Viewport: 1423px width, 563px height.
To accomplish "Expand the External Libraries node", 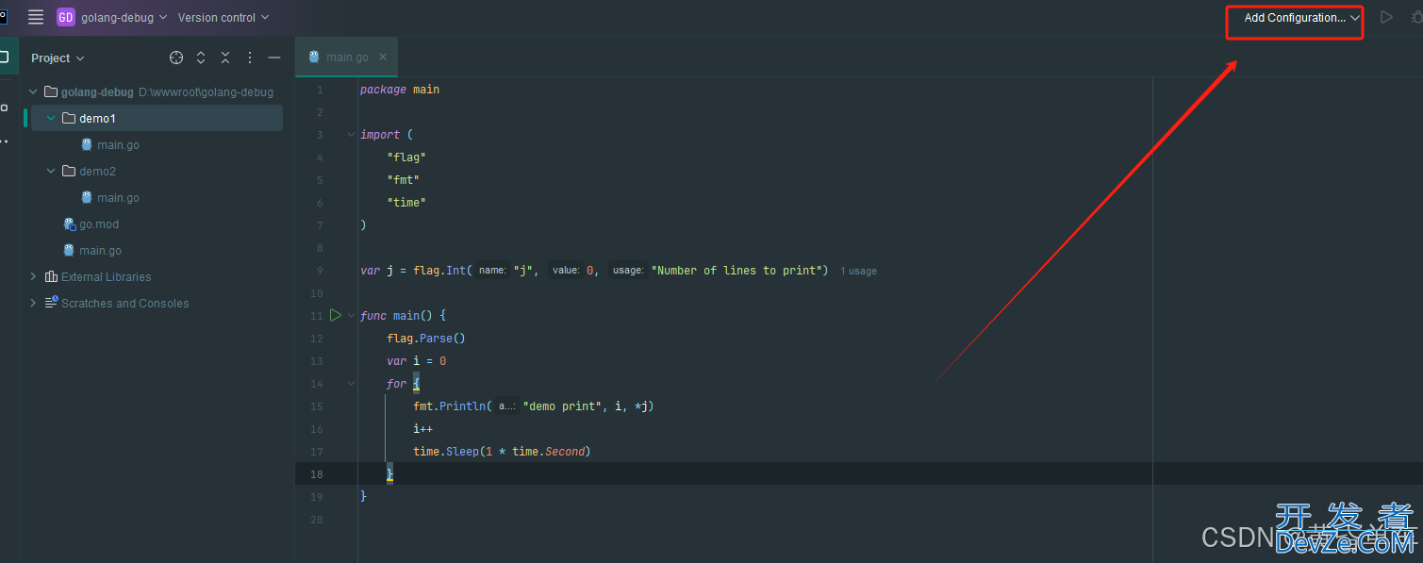I will pyautogui.click(x=34, y=277).
